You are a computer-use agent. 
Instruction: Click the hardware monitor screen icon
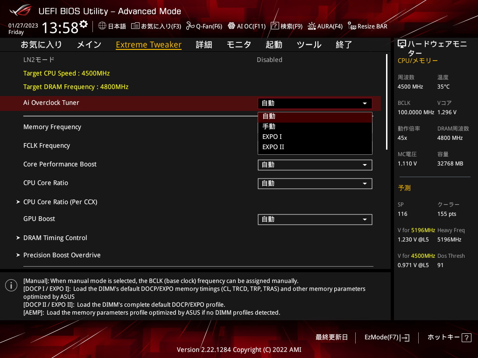click(x=402, y=44)
